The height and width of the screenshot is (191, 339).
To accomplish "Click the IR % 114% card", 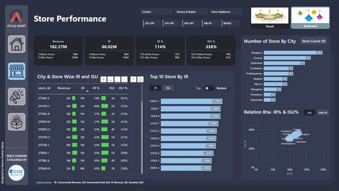I will pyautogui.click(x=160, y=50).
